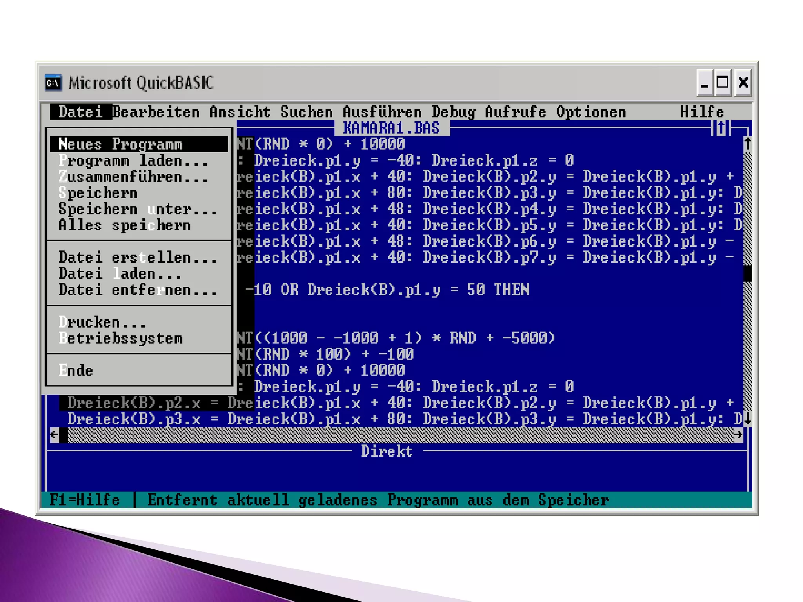Minimize the Microsoft QuickBASIC window
This screenshot has height=602, width=803.
[x=705, y=83]
